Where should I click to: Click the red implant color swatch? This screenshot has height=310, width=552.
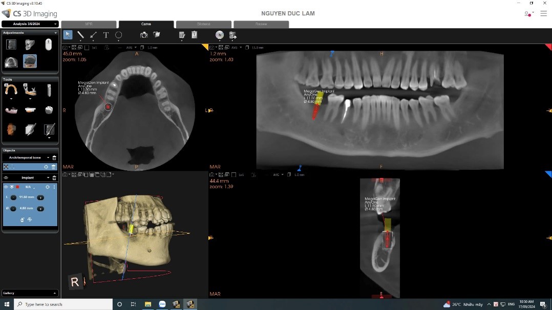[x=17, y=187]
